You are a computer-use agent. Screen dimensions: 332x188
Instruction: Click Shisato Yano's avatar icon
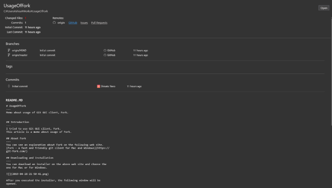tap(98, 86)
